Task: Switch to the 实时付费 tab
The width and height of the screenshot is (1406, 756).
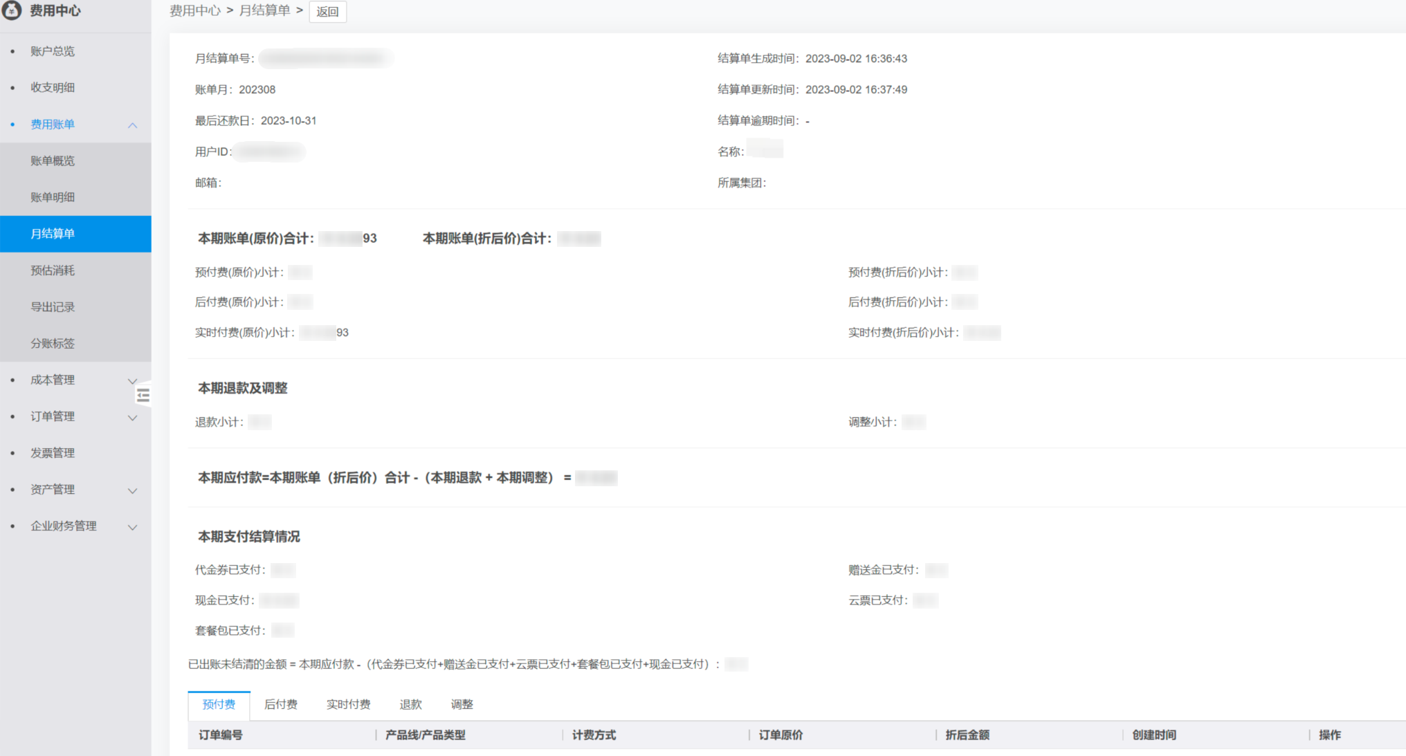Action: tap(348, 704)
